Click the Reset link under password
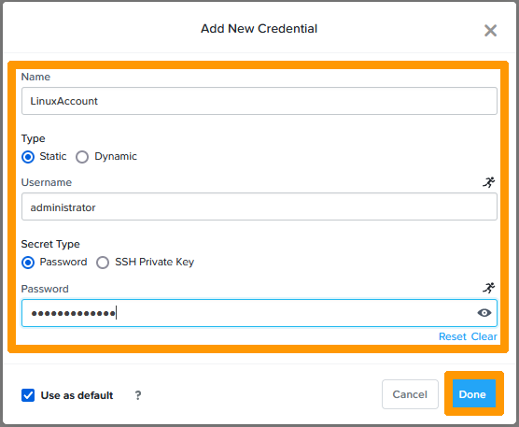The image size is (519, 427). tap(452, 336)
